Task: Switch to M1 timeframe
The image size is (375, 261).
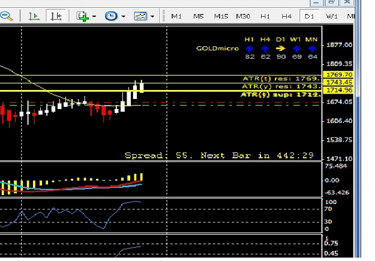Action: click(176, 16)
